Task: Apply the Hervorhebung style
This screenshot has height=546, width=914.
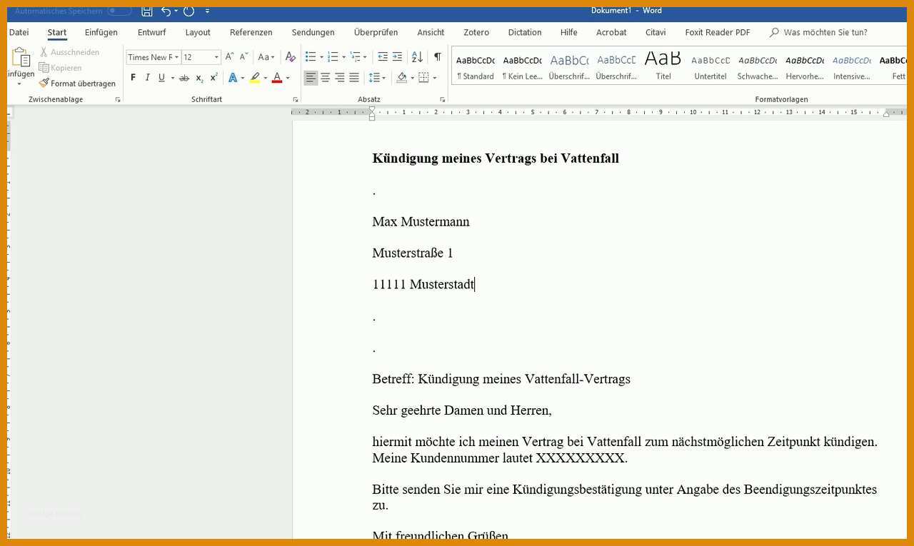Action: (x=805, y=66)
